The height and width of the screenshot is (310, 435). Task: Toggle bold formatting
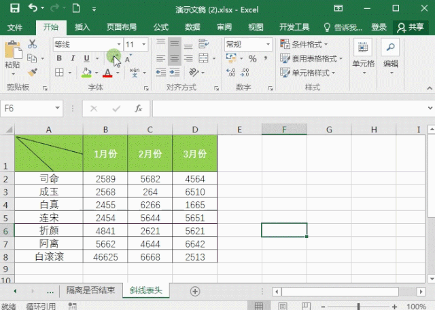click(x=59, y=58)
